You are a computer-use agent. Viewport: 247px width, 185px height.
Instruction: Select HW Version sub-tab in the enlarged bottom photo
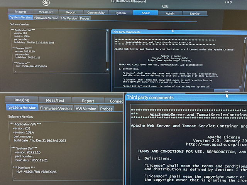(86, 109)
